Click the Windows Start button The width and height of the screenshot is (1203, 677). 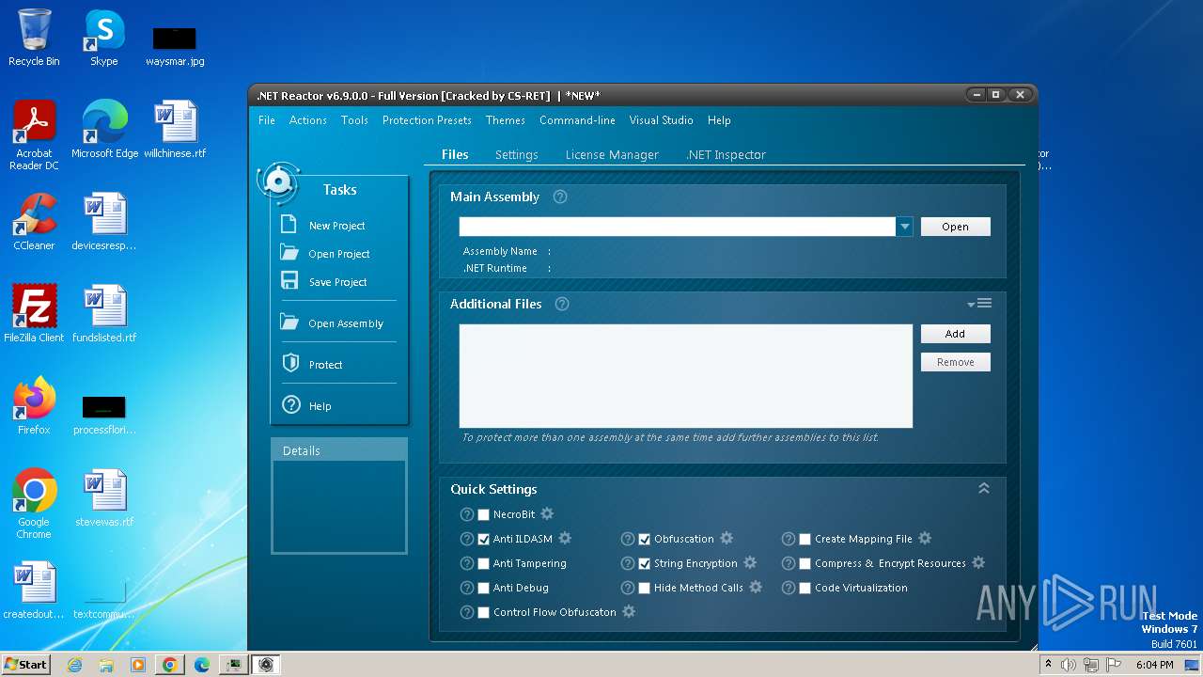point(26,665)
